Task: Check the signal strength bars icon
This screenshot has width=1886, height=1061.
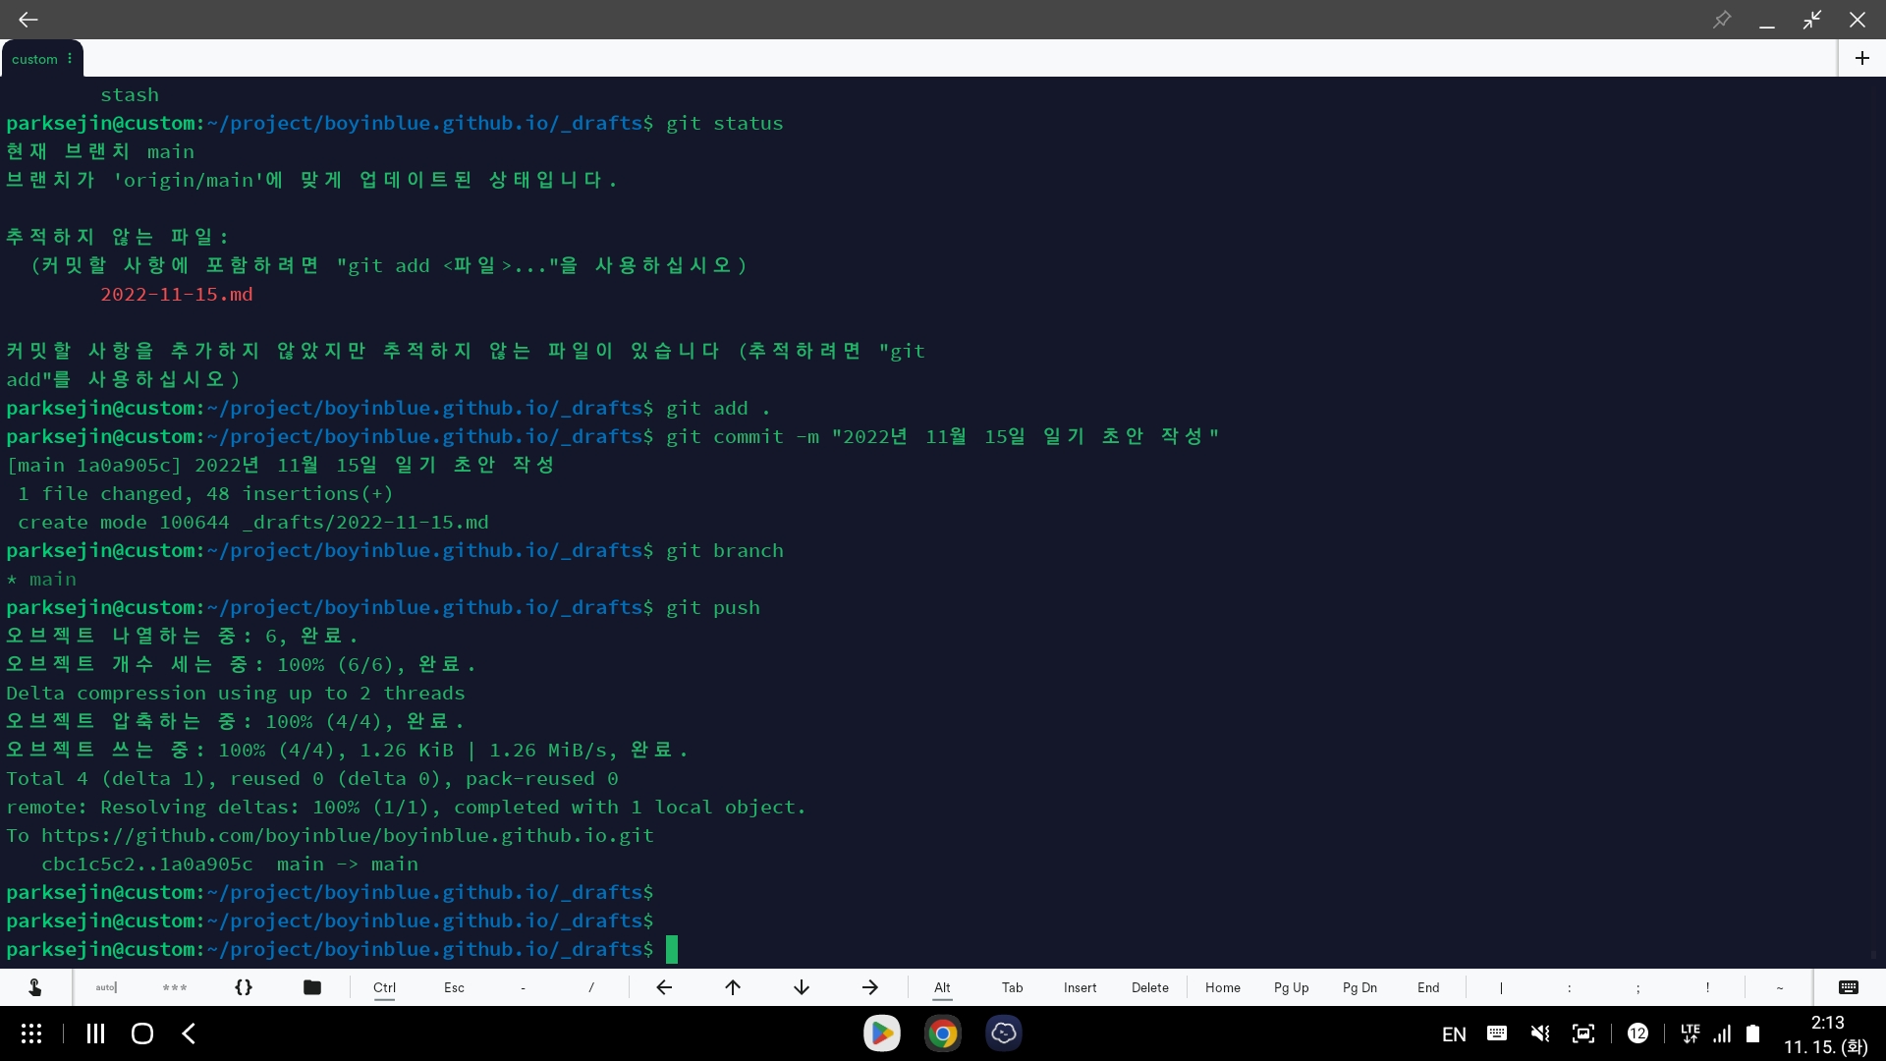Action: pos(1723,1033)
